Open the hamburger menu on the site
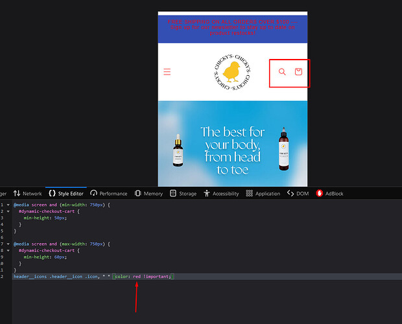This screenshot has height=324, width=402. pos(167,72)
